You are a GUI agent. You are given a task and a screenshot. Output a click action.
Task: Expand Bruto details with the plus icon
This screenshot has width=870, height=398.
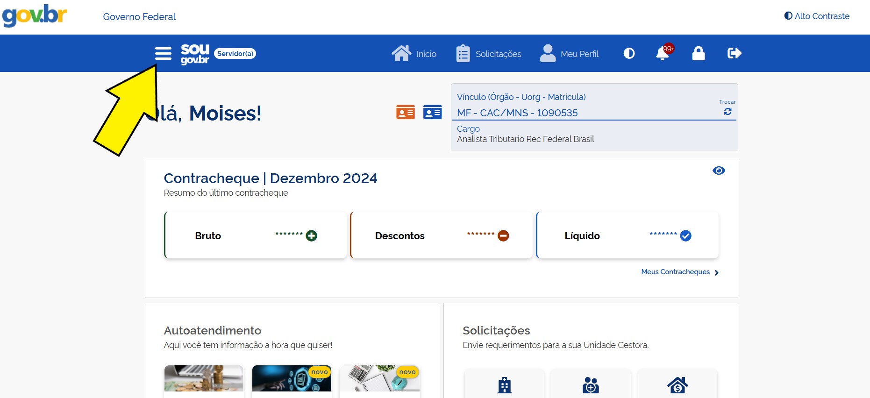click(311, 236)
